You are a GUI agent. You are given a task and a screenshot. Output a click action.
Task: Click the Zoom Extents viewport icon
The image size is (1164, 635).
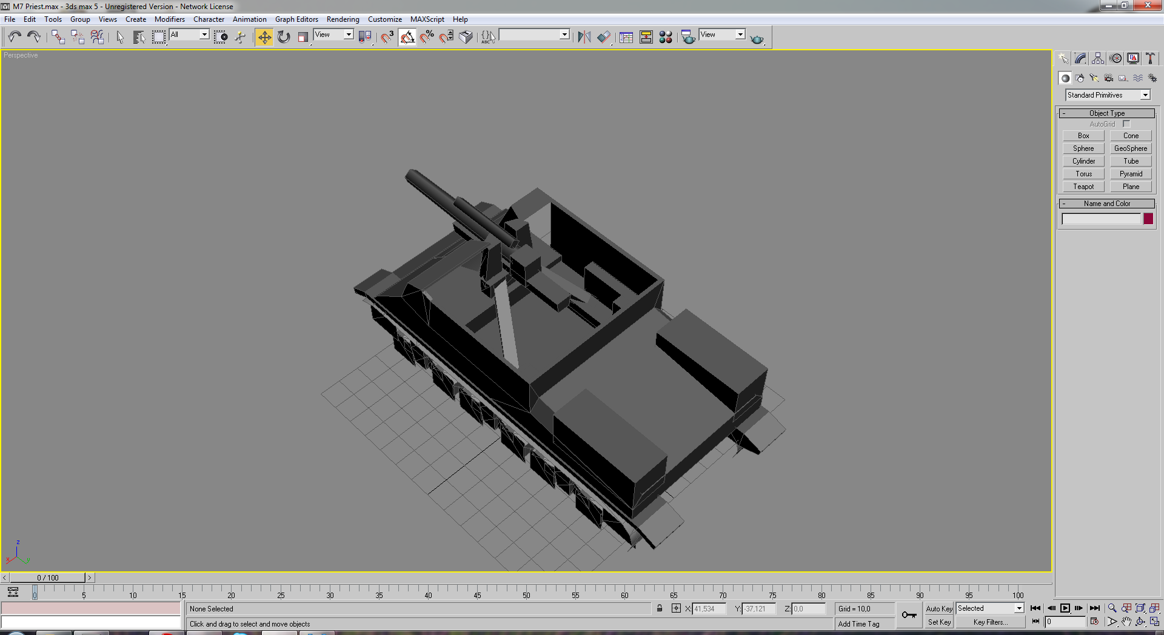[1140, 608]
